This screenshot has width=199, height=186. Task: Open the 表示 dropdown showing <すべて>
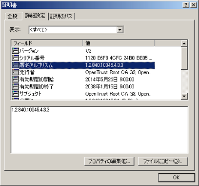[76, 30]
